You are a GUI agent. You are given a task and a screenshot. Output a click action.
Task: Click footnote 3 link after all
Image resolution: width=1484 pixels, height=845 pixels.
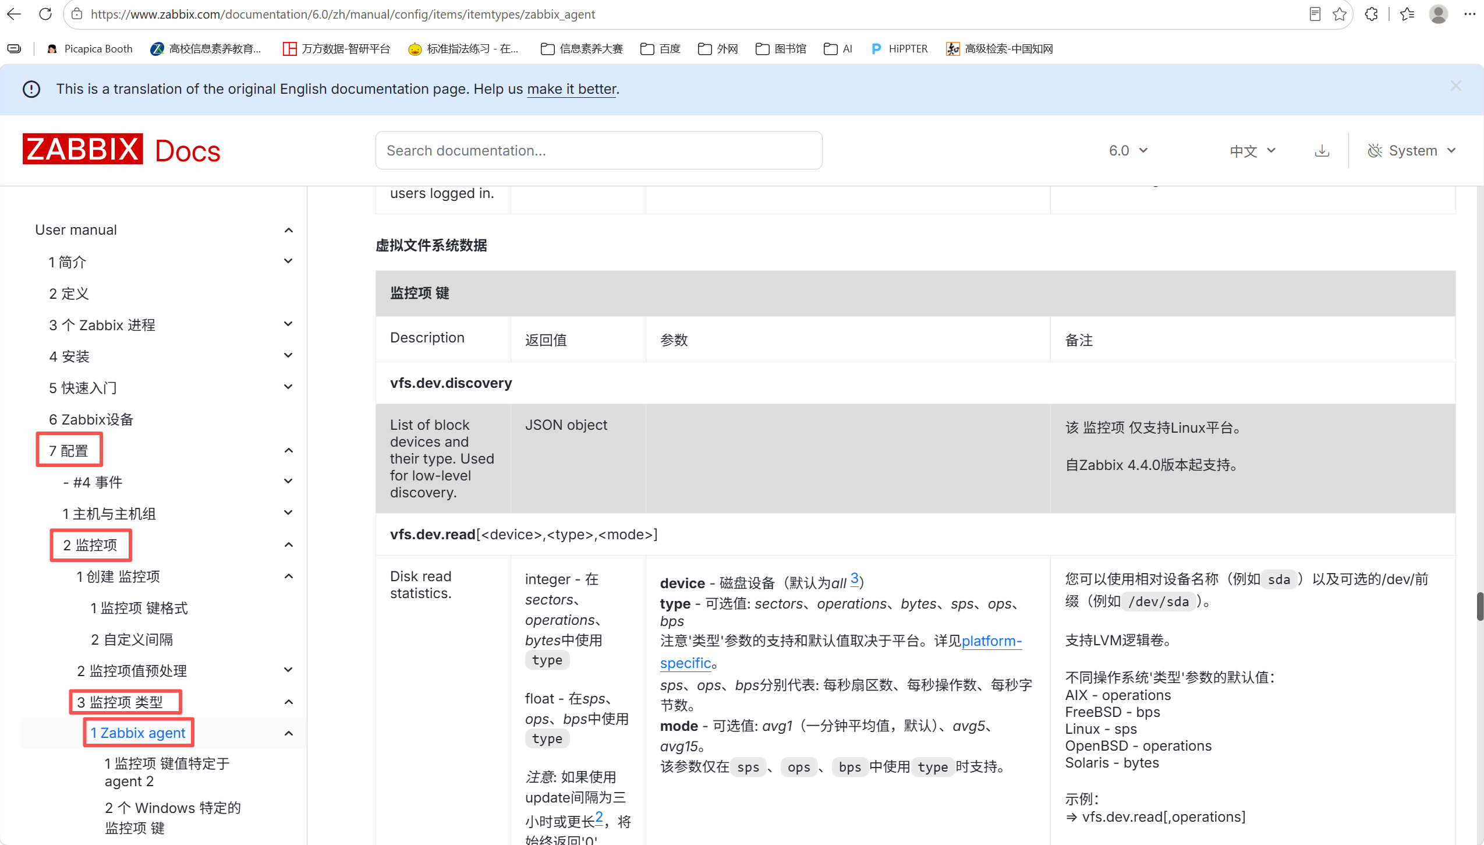pos(854,578)
